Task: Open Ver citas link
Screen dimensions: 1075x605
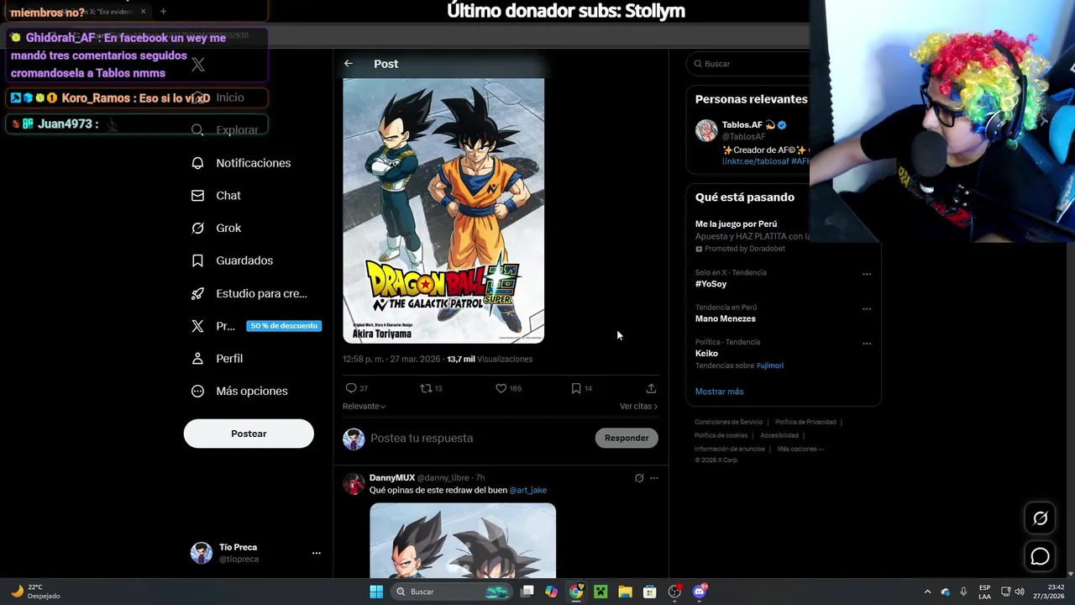Action: click(638, 407)
